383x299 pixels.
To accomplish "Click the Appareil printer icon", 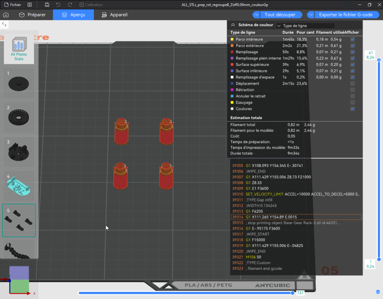I will pyautogui.click(x=104, y=15).
